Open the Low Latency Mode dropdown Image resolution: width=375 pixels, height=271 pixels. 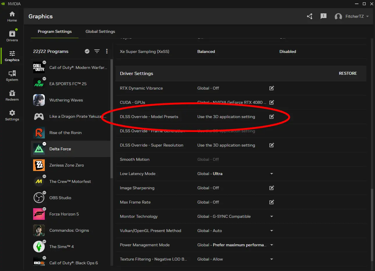(x=272, y=174)
